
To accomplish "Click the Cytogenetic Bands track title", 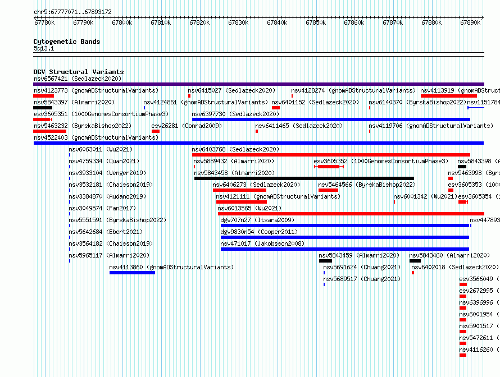I will (x=67, y=42).
